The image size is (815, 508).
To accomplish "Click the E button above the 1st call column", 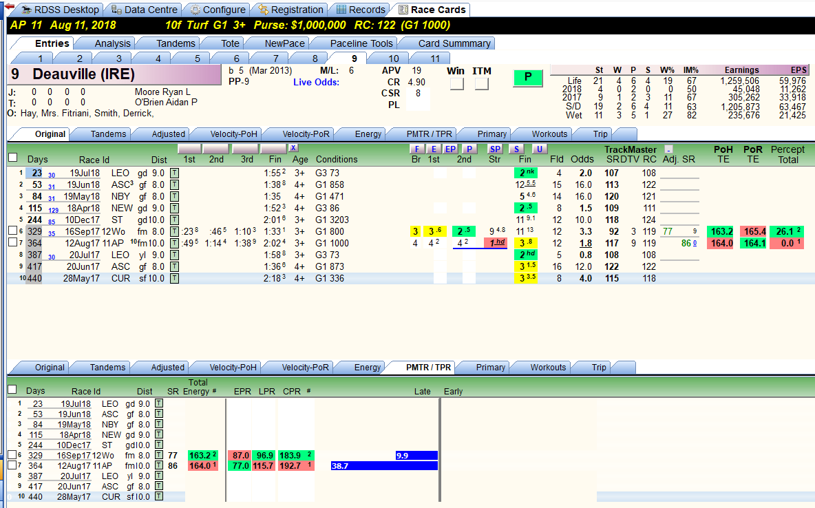I will pyautogui.click(x=434, y=149).
